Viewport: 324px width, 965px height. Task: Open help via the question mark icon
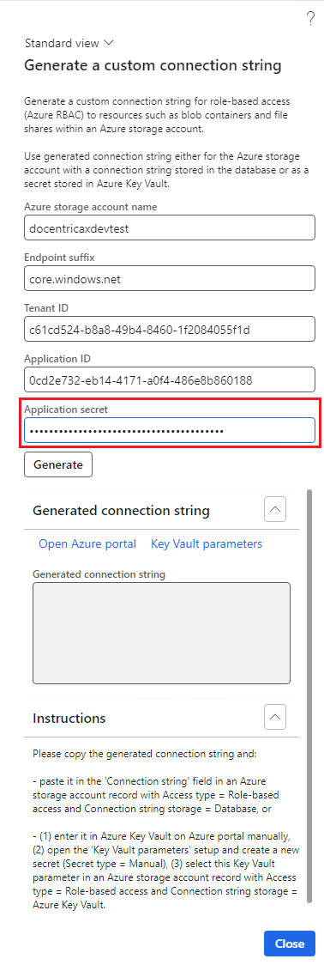[310, 19]
